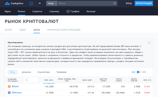This screenshot has width=158, height=97.
Task: Close the Криптовалюты description panel
Action: 149,43
